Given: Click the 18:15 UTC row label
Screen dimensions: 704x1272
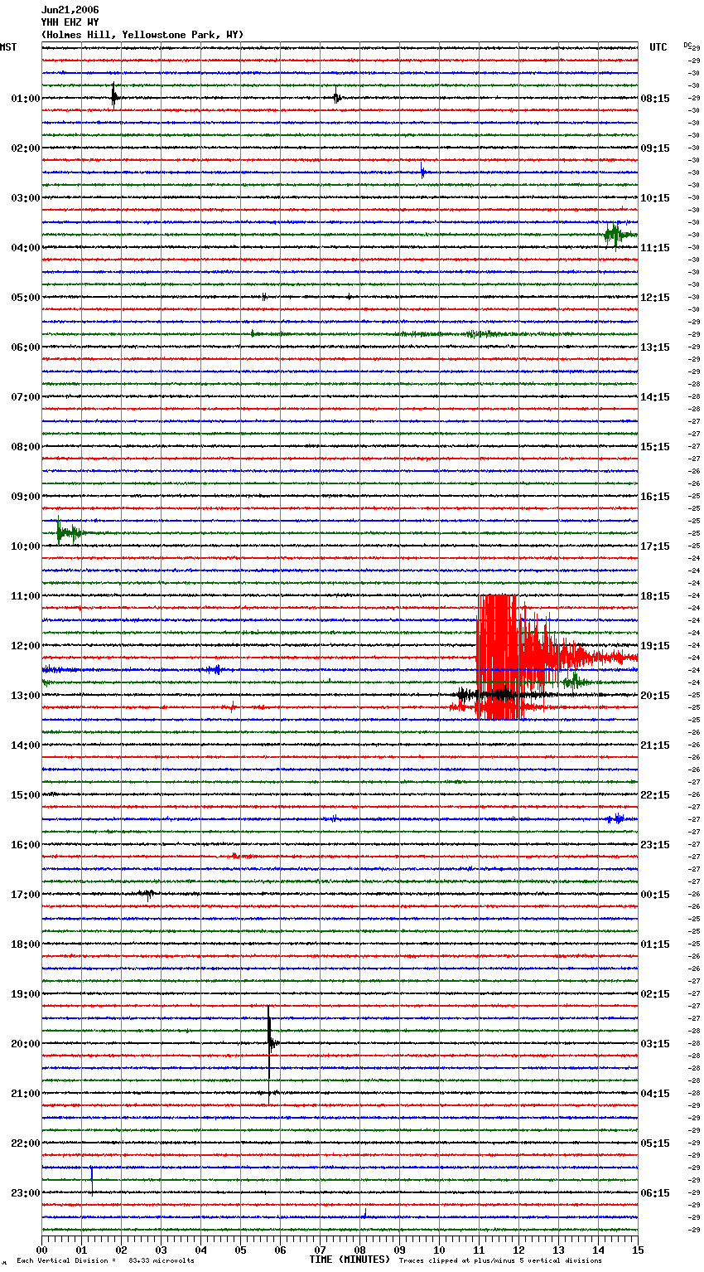Looking at the screenshot, I should pos(655,596).
